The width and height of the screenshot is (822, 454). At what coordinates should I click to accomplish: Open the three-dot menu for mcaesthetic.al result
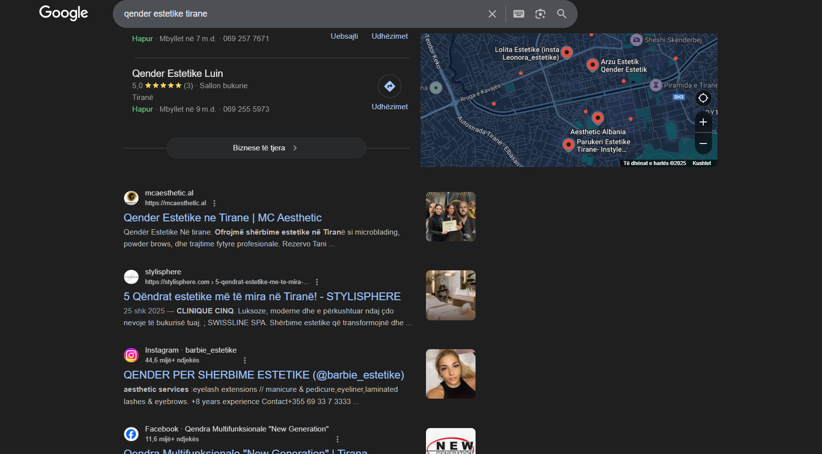(214, 203)
